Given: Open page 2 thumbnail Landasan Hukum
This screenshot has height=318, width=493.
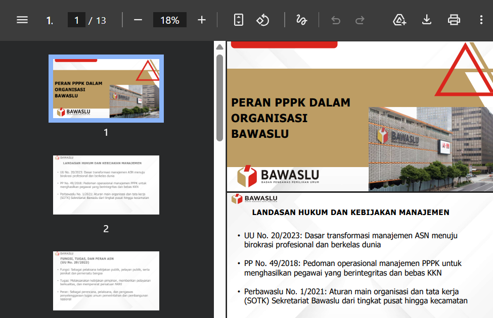Looking at the screenshot, I should click(106, 185).
